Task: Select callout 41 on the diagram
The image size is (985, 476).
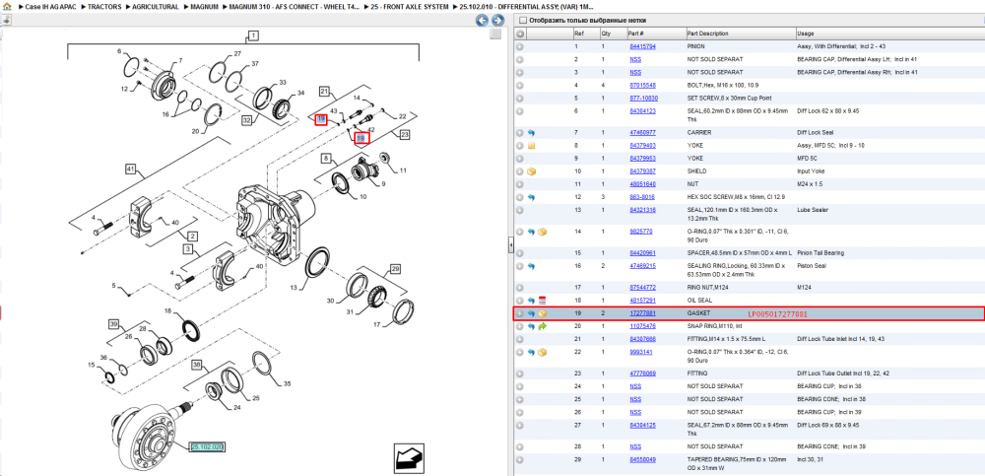Action: click(131, 169)
